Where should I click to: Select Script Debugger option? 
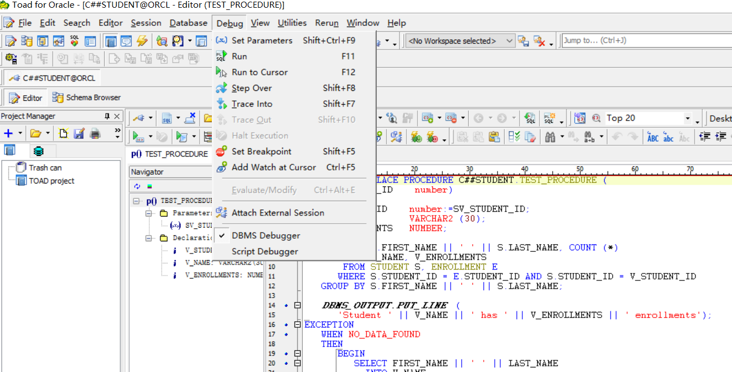click(x=265, y=251)
